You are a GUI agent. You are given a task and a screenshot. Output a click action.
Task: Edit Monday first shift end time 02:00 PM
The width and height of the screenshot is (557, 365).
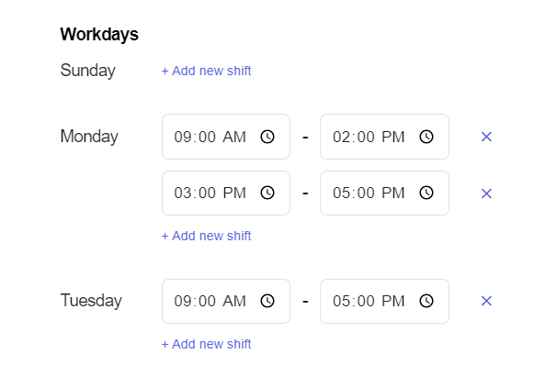(x=385, y=137)
